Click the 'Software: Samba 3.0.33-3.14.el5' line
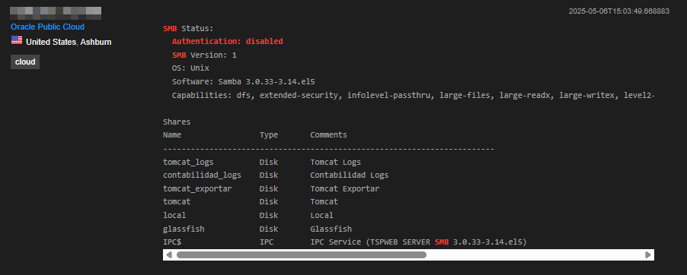Screen dimensions: 687x275 pyautogui.click(x=244, y=82)
